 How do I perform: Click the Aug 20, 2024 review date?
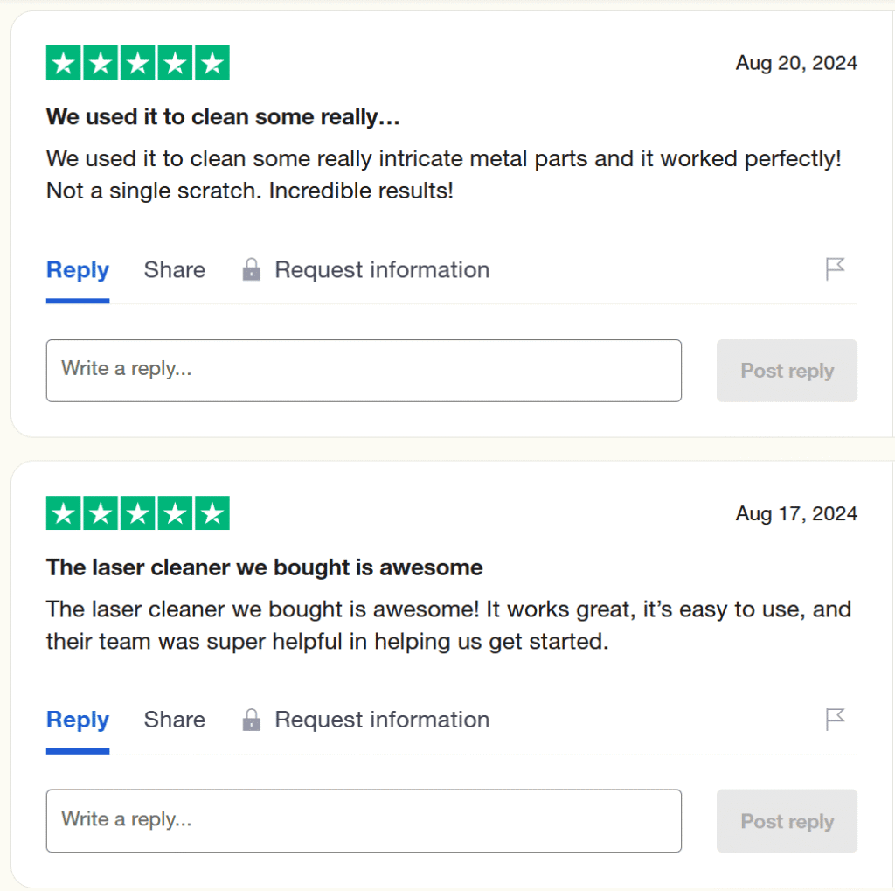796,63
